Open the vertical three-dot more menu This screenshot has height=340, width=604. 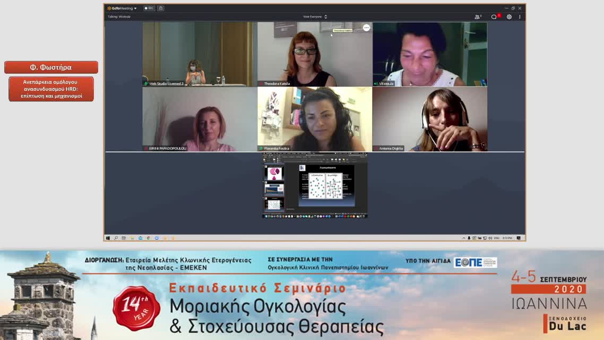520,17
